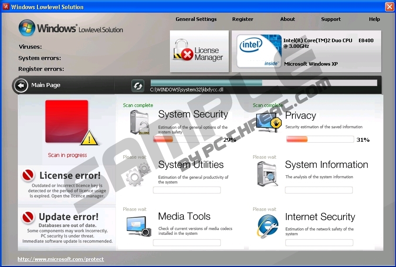This screenshot has height=267, width=396.
Task: Click the Update error! title
Action: coord(69,217)
